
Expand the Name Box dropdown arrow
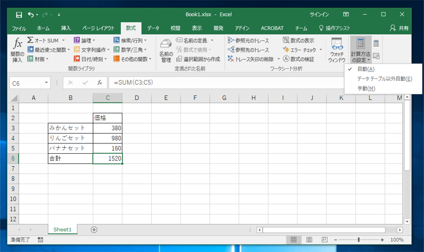[x=46, y=83]
